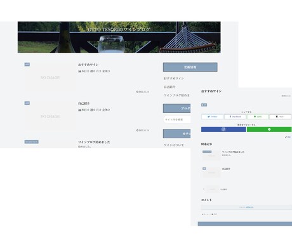Open the おすすめワイン post title in blog list
Viewport: 292px width, 241px height.
[88, 65]
